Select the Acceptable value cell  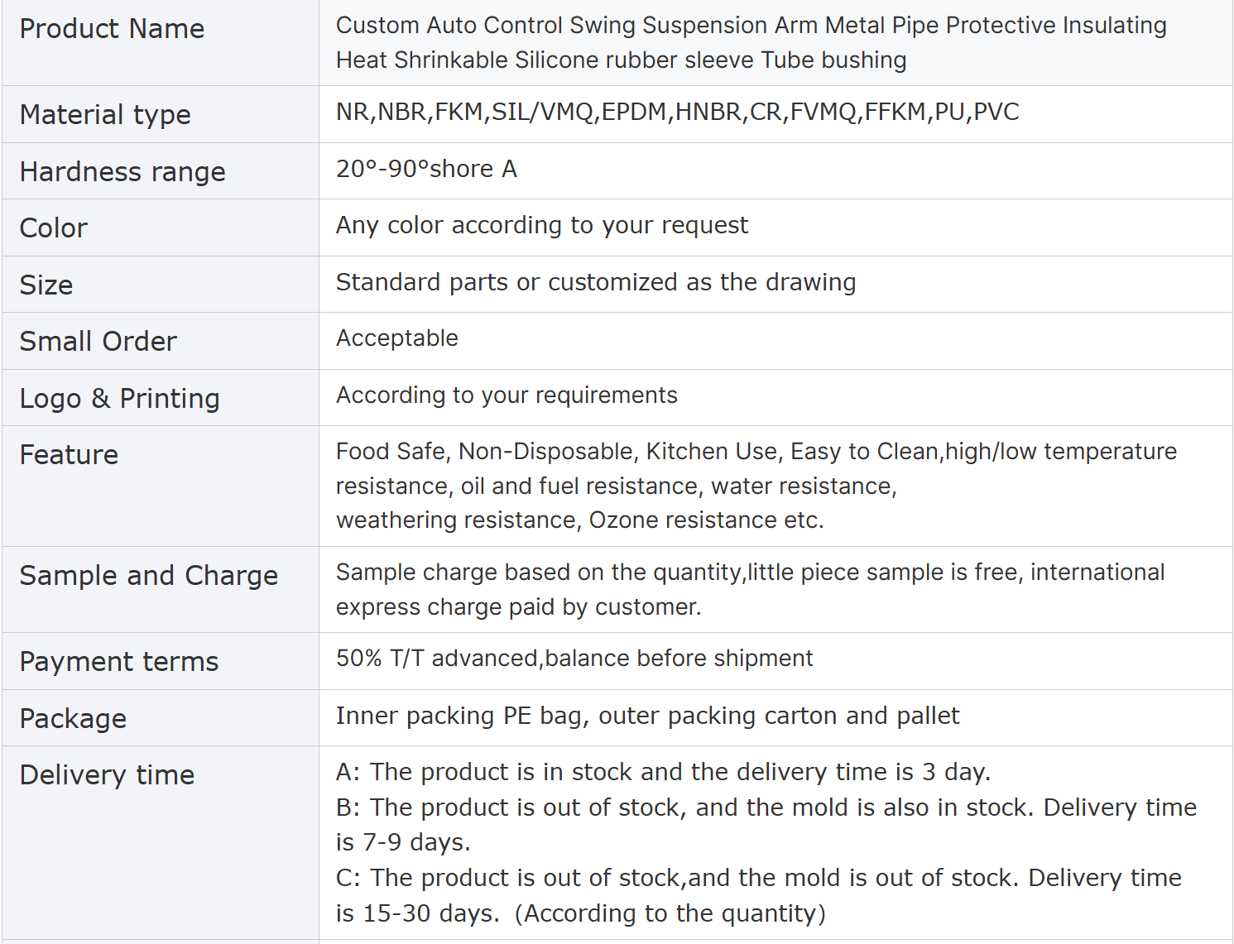coord(775,341)
